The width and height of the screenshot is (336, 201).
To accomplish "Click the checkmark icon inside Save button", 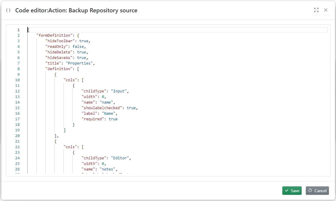I will tap(287, 190).
